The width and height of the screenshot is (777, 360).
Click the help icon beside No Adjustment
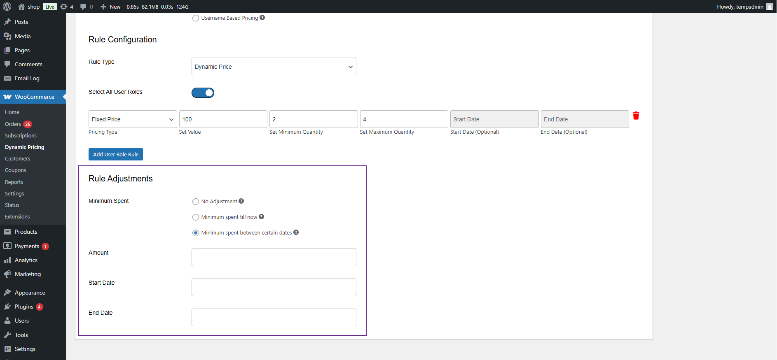tap(241, 201)
